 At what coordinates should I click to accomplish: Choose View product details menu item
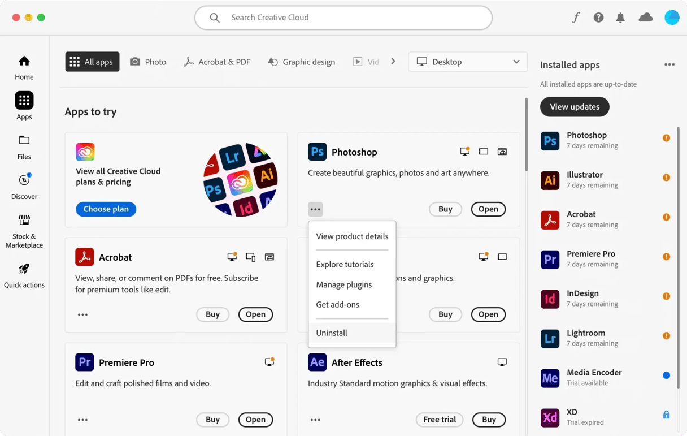coord(352,236)
